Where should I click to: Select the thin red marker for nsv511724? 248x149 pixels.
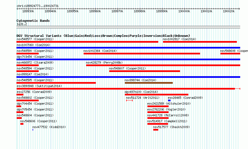pyautogui.click(x=129, y=100)
